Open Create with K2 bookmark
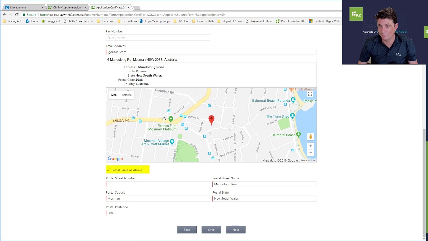Viewport: 428px width, 241px height. tap(203, 21)
